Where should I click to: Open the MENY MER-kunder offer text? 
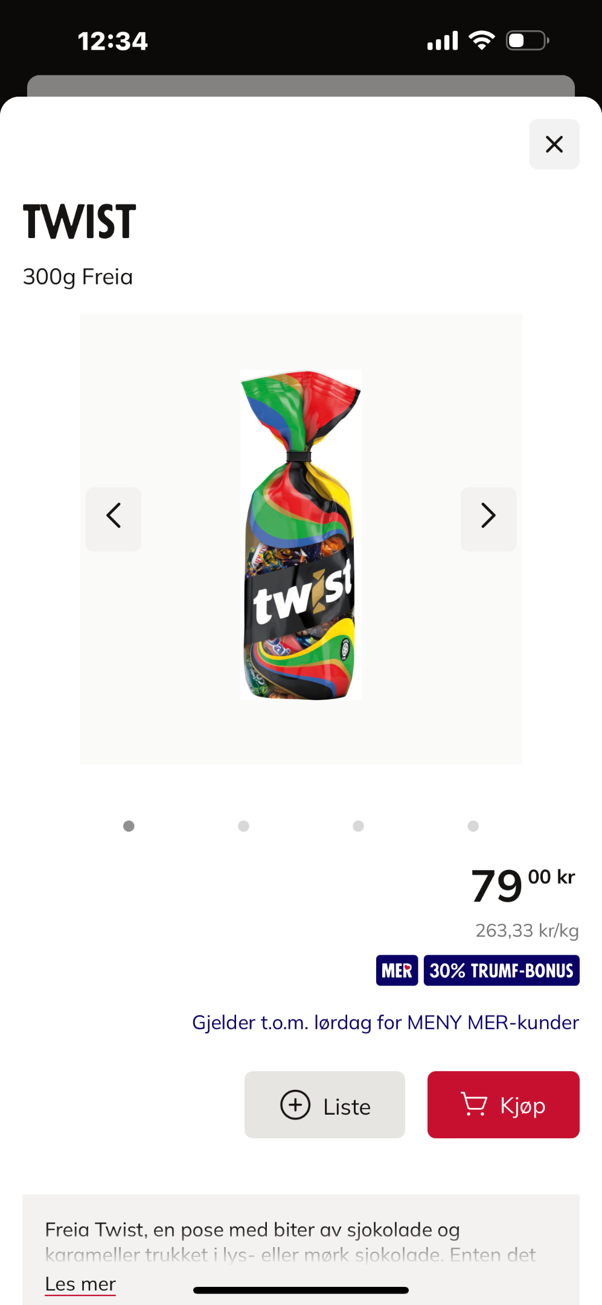(x=385, y=1022)
